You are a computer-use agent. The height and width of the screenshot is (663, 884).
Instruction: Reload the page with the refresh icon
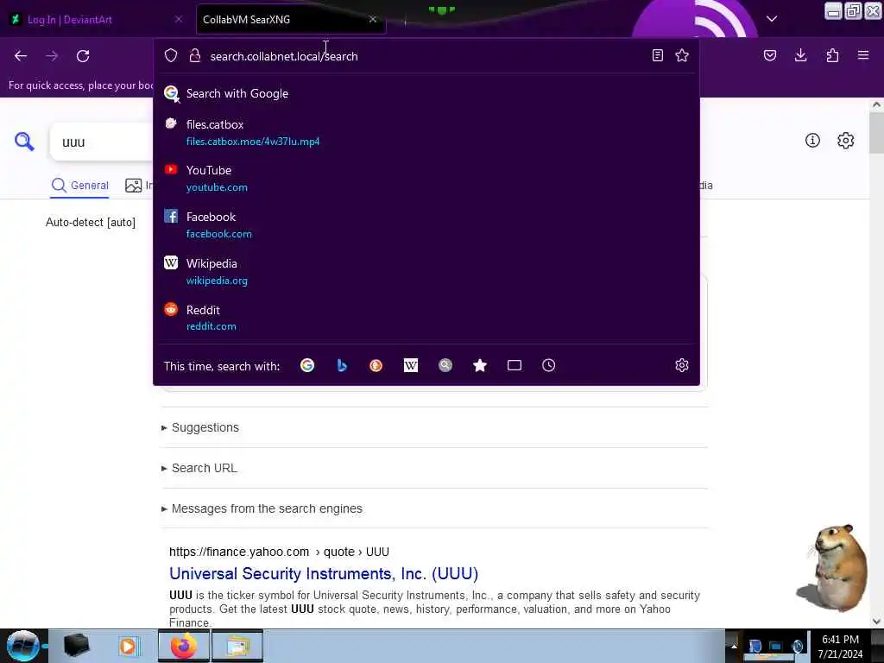tap(83, 56)
